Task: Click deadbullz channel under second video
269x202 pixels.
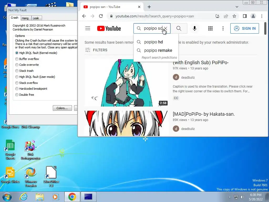Action: (x=188, y=129)
